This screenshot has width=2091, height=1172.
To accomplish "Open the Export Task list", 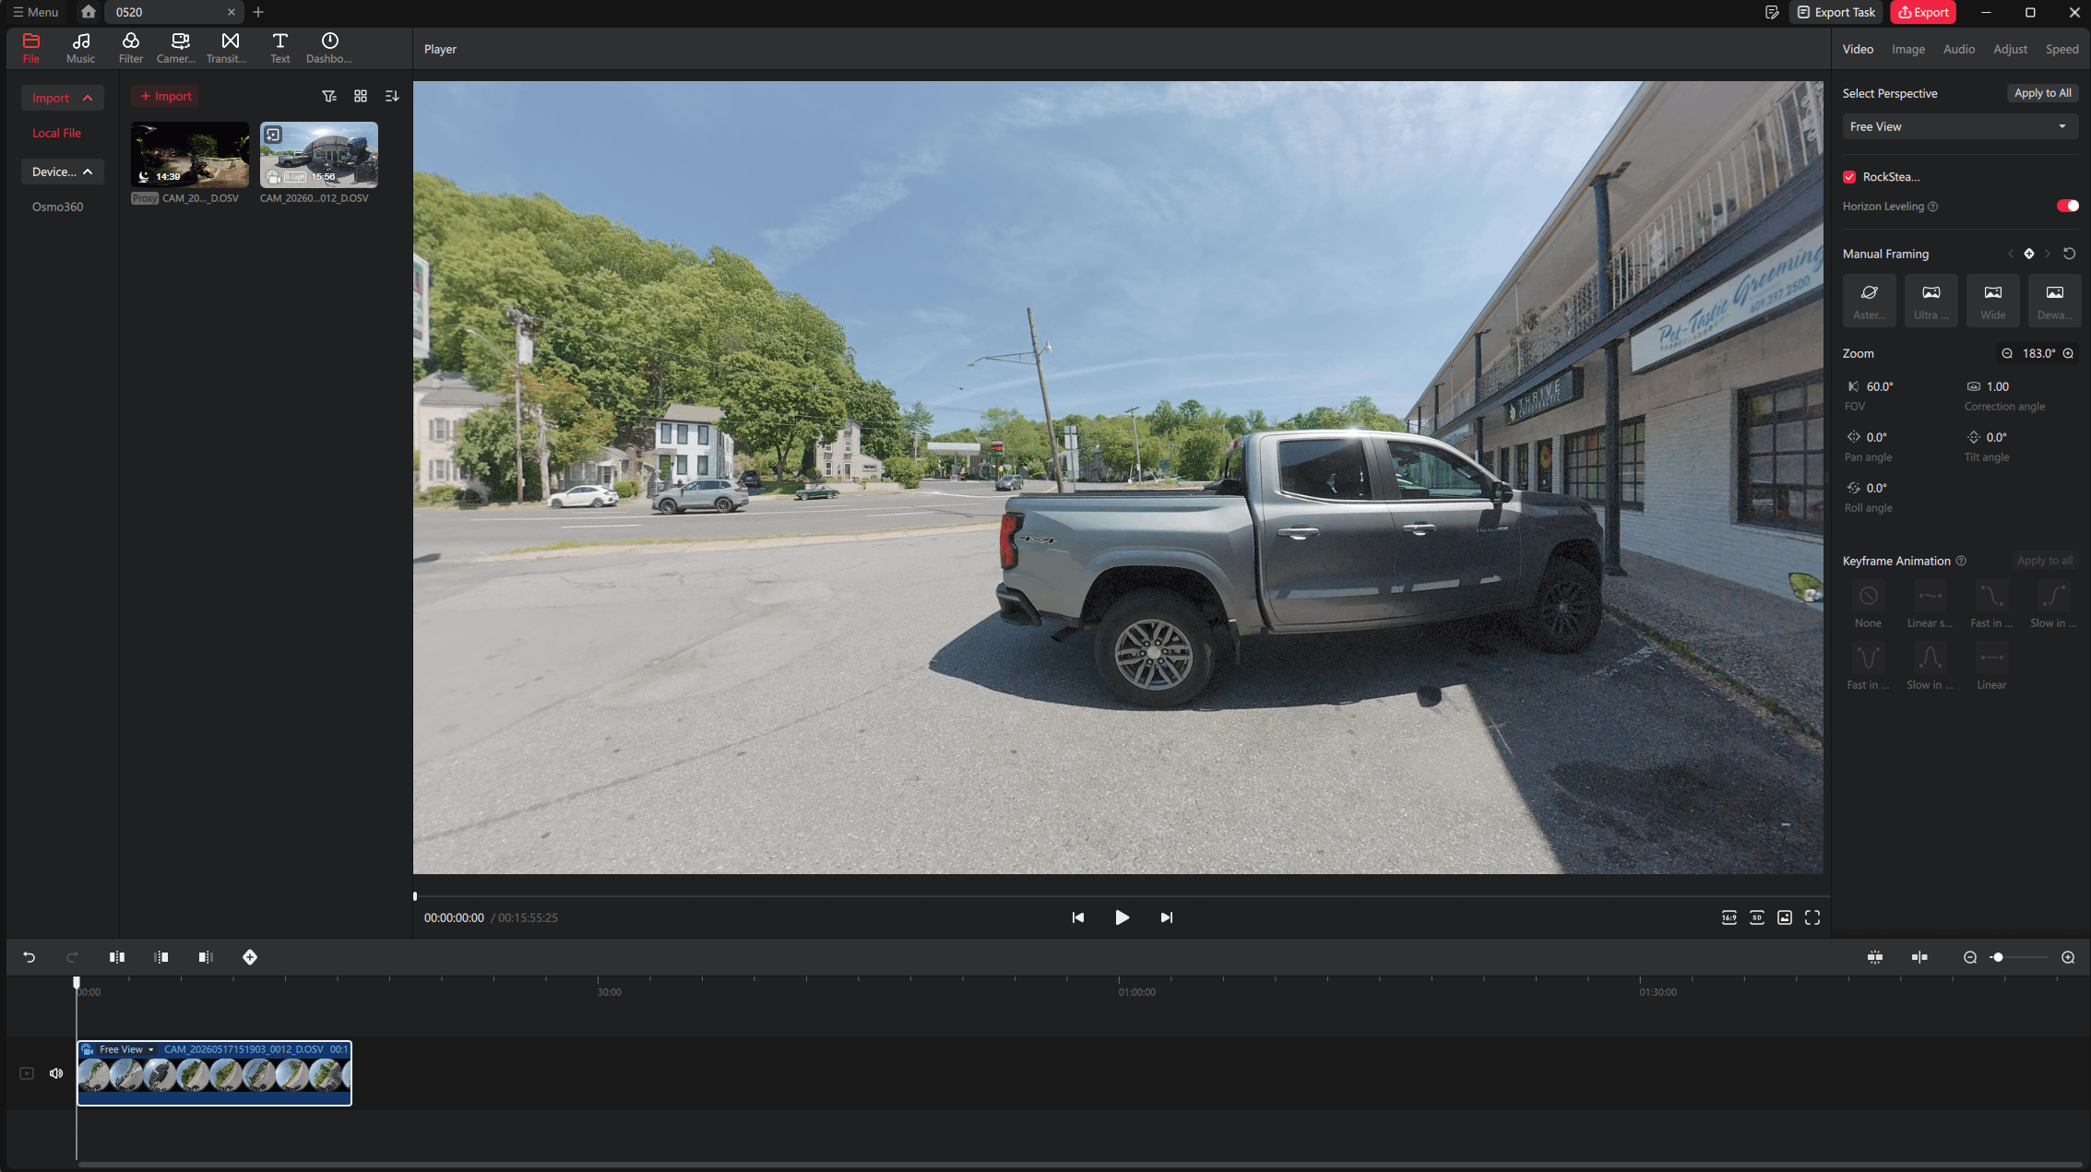I will tap(1836, 12).
